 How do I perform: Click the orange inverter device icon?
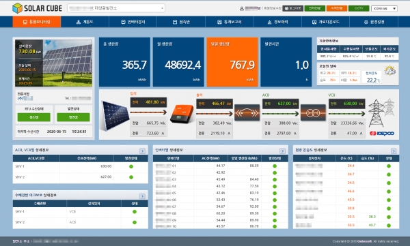[x=182, y=114]
